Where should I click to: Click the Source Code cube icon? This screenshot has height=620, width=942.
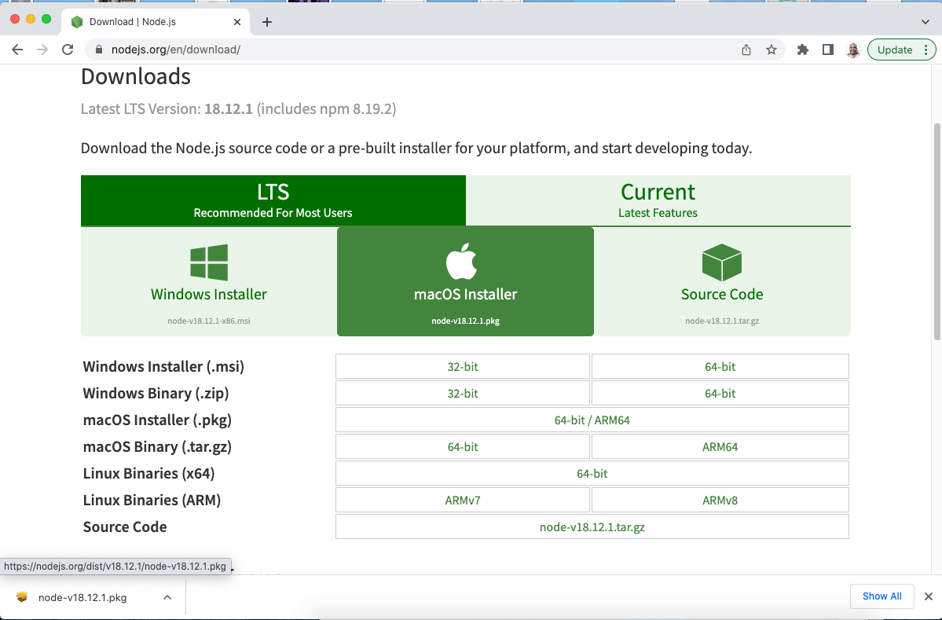pos(722,262)
